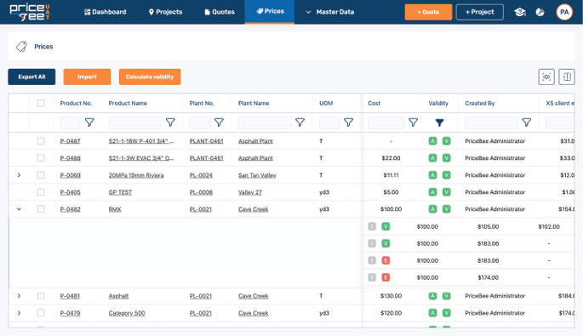Expand the P-0069 row
This screenshot has width=583, height=336.
coord(19,175)
